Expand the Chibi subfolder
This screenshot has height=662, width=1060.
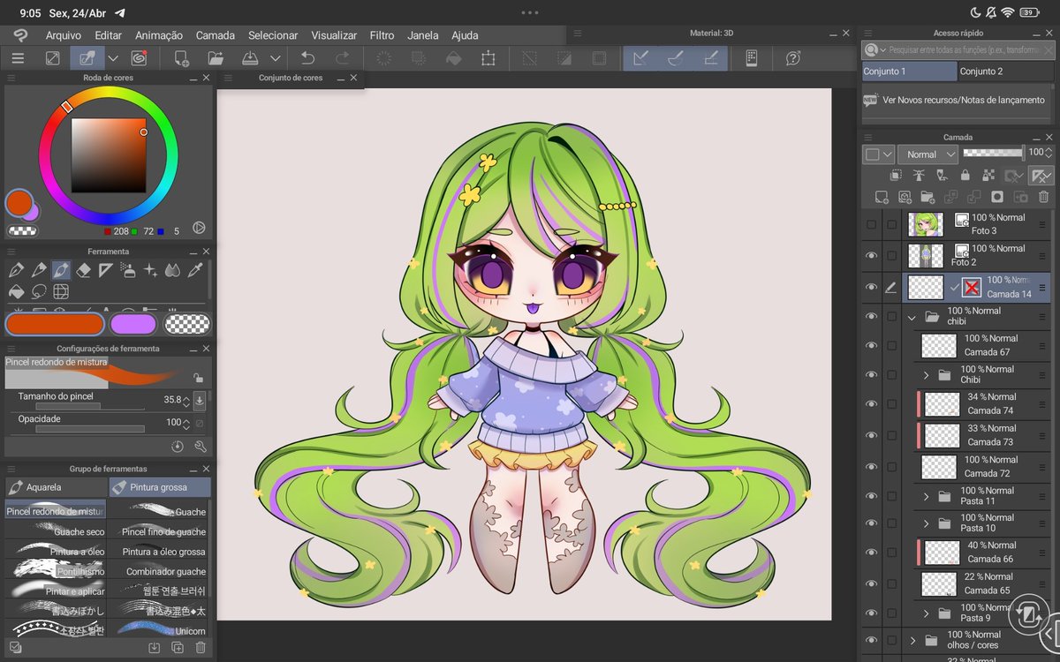tap(926, 375)
